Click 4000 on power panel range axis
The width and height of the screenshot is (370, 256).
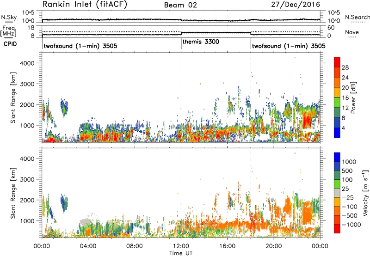(x=27, y=63)
